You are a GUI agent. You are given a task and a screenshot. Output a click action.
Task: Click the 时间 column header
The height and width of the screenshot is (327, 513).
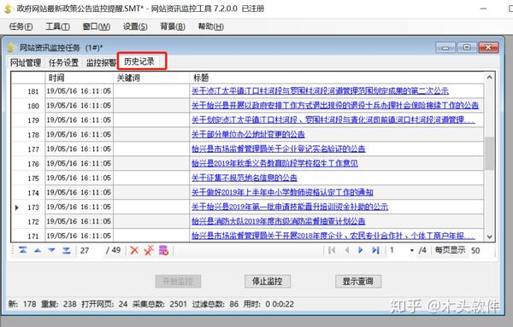pos(79,78)
